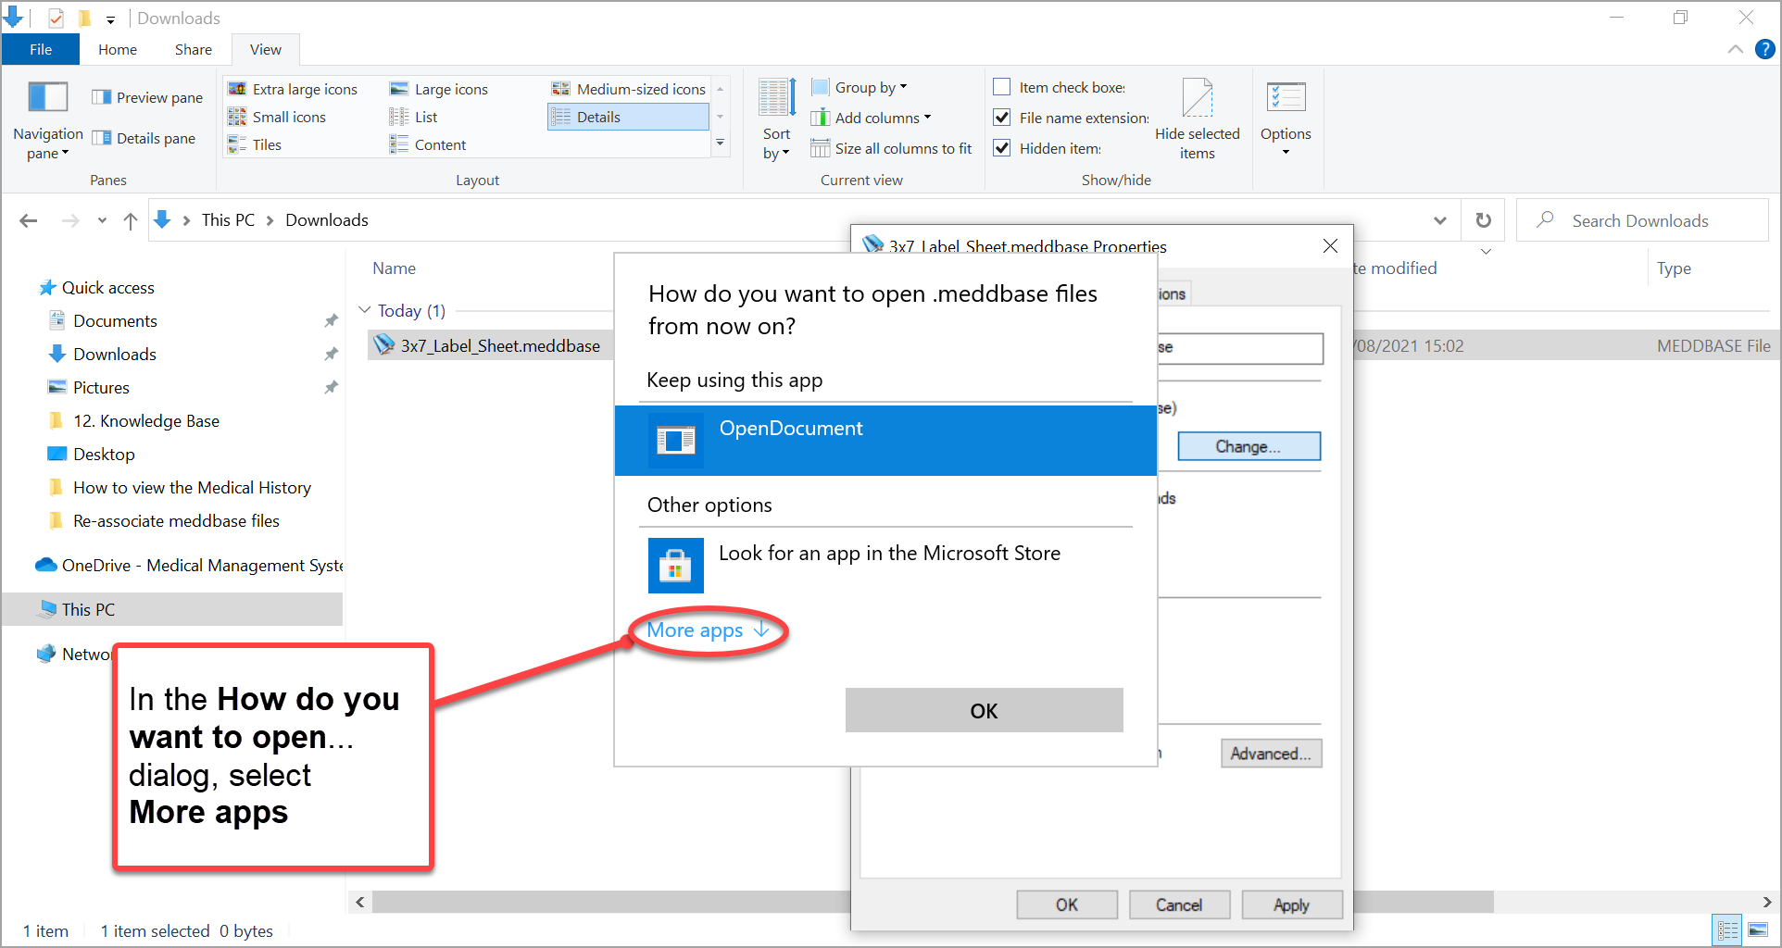
Task: Open the Sort by menu
Action: click(x=776, y=121)
